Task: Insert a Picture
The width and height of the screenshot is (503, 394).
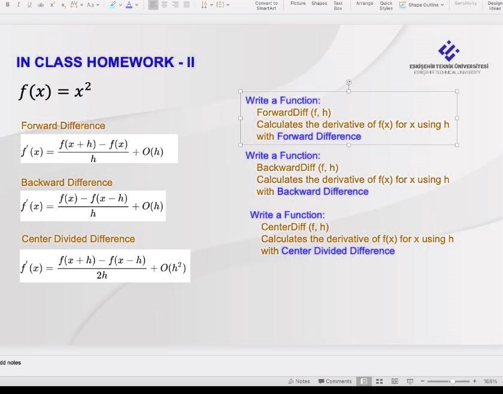Action: tap(298, 5)
